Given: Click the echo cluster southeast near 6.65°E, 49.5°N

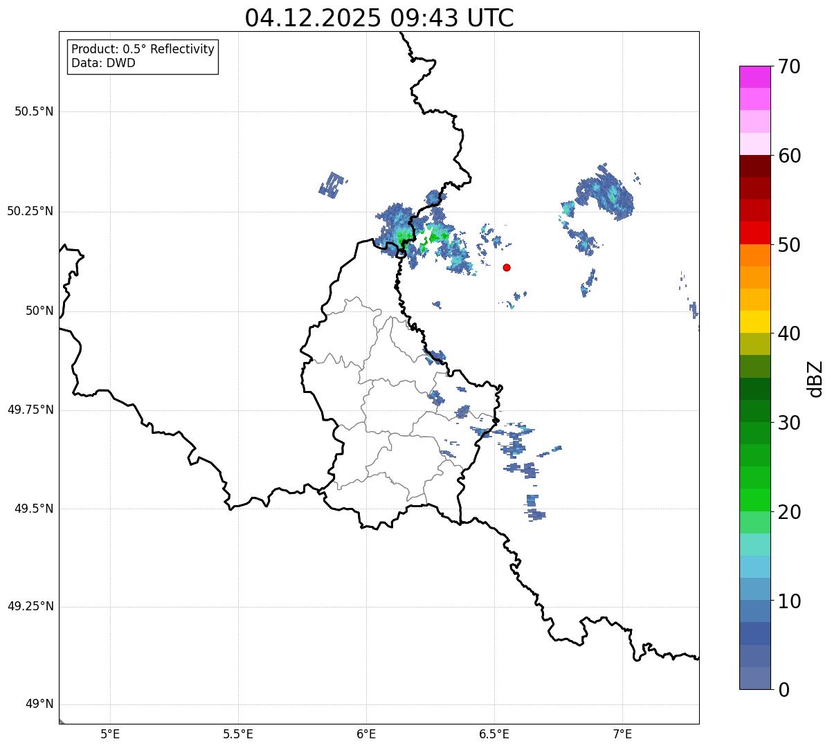Looking at the screenshot, I should (534, 508).
